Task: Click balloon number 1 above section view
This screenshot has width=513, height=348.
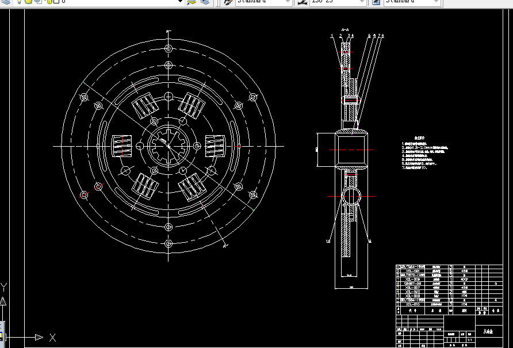Action: tap(332, 36)
